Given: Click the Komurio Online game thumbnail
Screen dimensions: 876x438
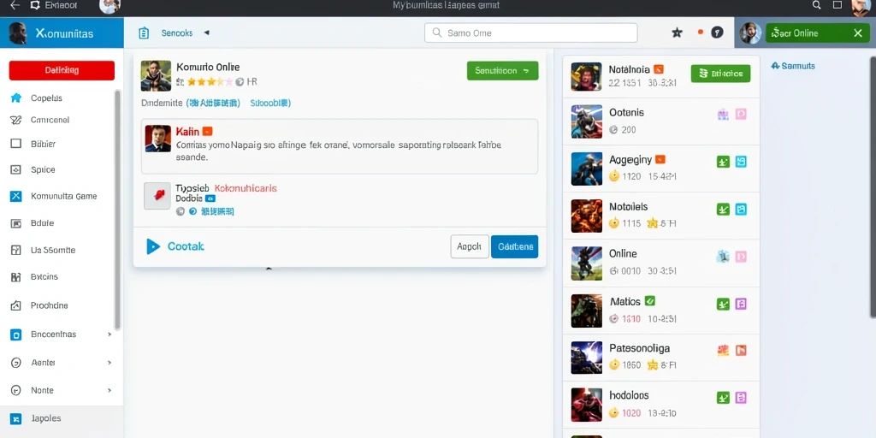Looking at the screenshot, I should point(156,75).
